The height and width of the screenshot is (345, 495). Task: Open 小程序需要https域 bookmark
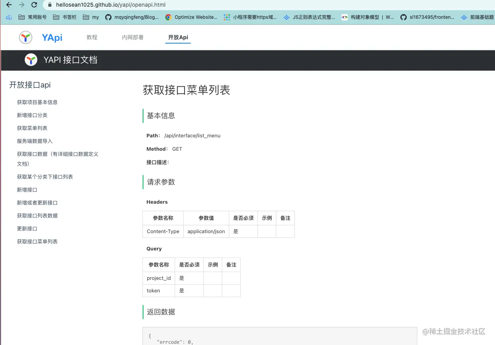[250, 17]
